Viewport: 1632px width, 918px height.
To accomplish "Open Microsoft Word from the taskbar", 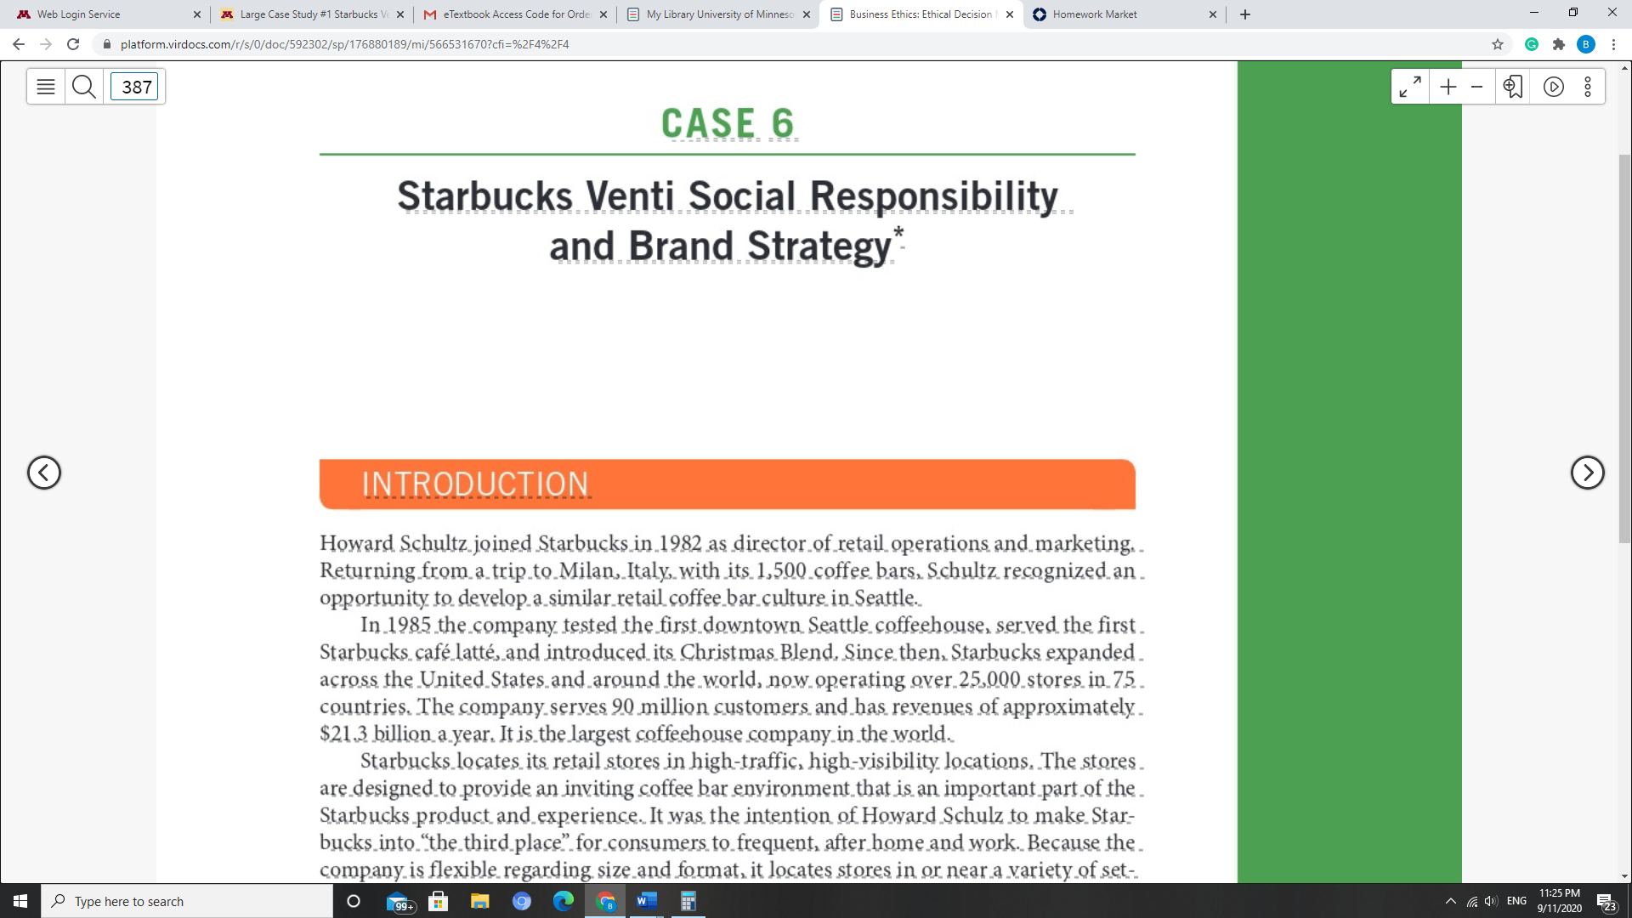I will tap(647, 901).
